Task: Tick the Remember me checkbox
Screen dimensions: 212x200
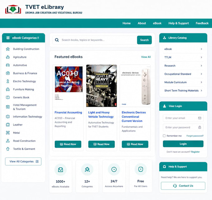Action: tap(164, 136)
